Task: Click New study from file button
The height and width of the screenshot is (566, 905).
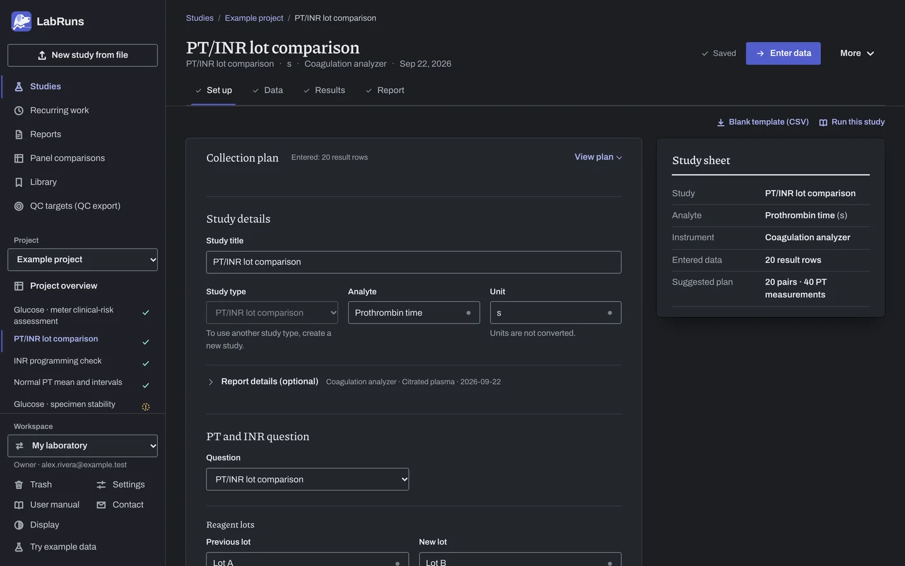Action: 82,55
